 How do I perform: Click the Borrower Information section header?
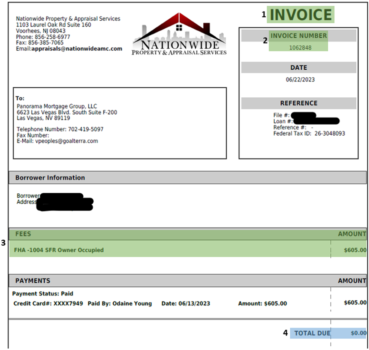click(50, 177)
